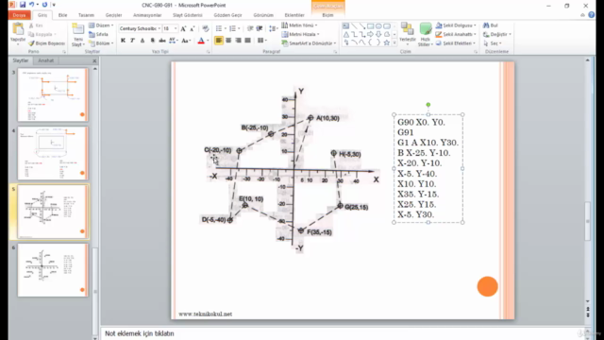Image resolution: width=604 pixels, height=340 pixels.
Task: Toggle bold K formatting
Action: coord(124,41)
